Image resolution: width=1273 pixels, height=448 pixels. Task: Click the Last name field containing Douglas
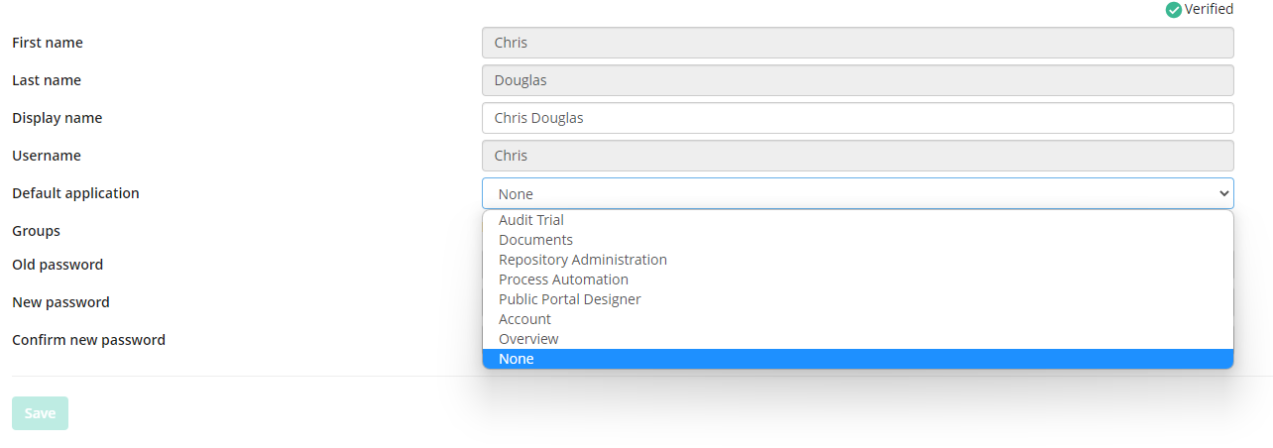pyautogui.click(x=858, y=80)
